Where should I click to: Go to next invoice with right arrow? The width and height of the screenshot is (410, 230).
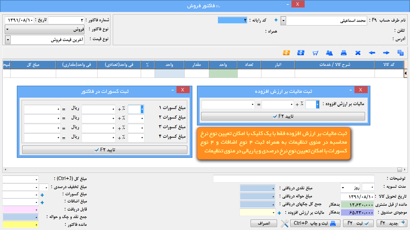[x=386, y=53]
